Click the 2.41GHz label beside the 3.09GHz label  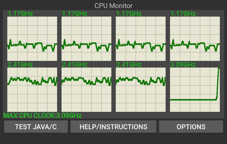pyautogui.click(x=129, y=65)
